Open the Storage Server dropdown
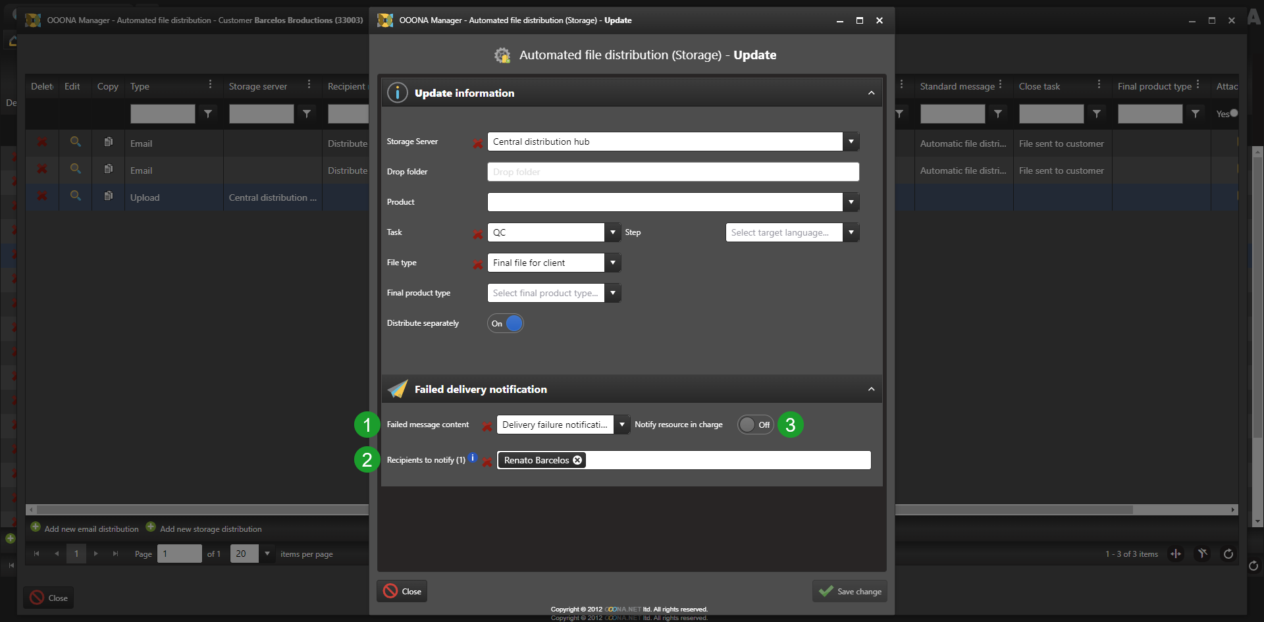Image resolution: width=1264 pixels, height=622 pixels. point(851,142)
